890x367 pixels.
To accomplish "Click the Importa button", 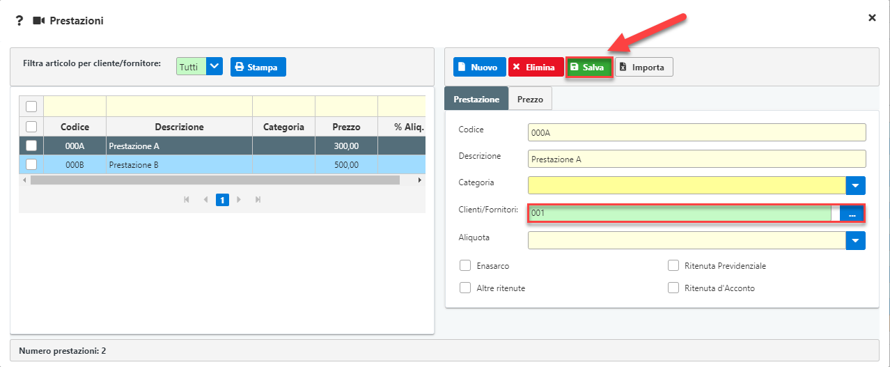I will (x=643, y=67).
